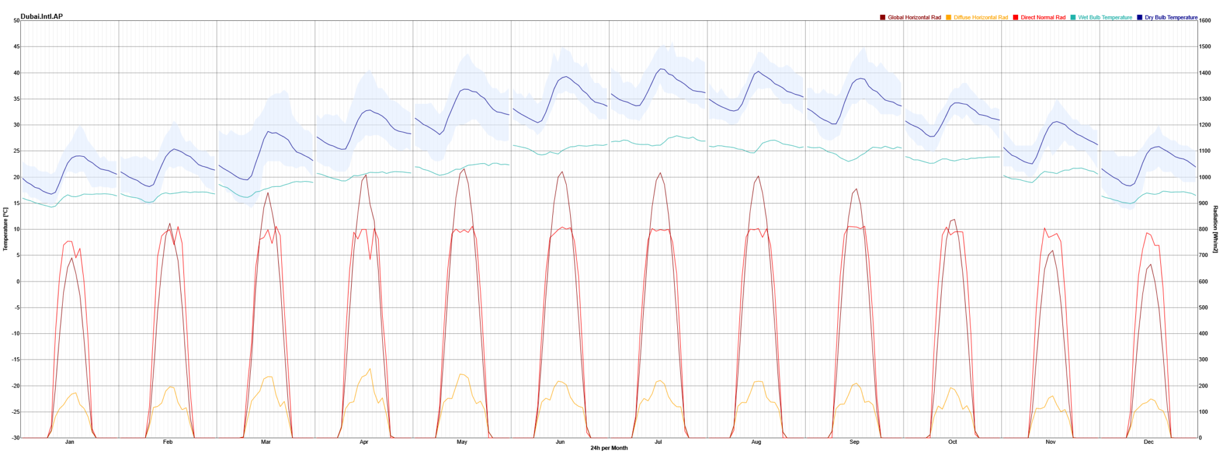Viewport: 1223px width, 458px height.
Task: Click the 24h per Month axis title
Action: 609,448
